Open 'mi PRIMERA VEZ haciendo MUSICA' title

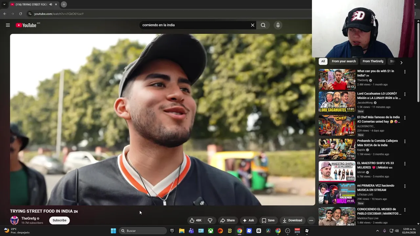[x=376, y=188]
